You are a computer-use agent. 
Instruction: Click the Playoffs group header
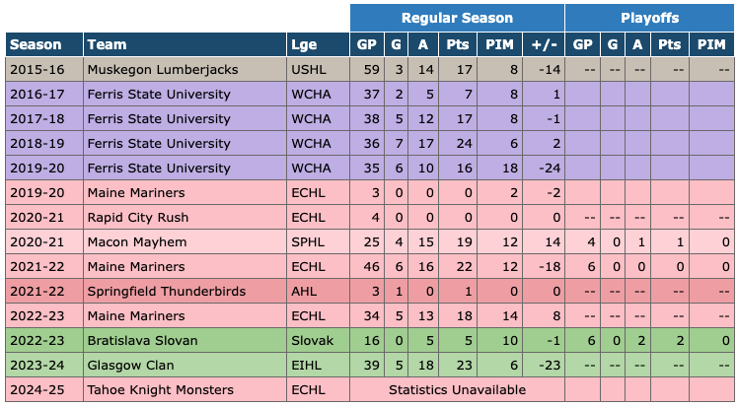pos(649,18)
